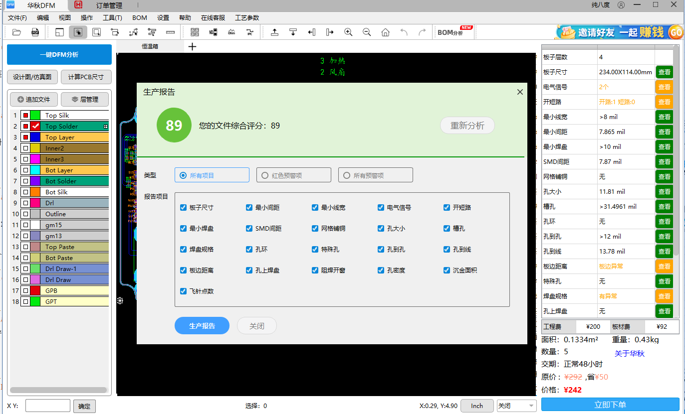The image size is (685, 414).
Task: Export PDF from the toolbar icon
Action: pos(35,32)
